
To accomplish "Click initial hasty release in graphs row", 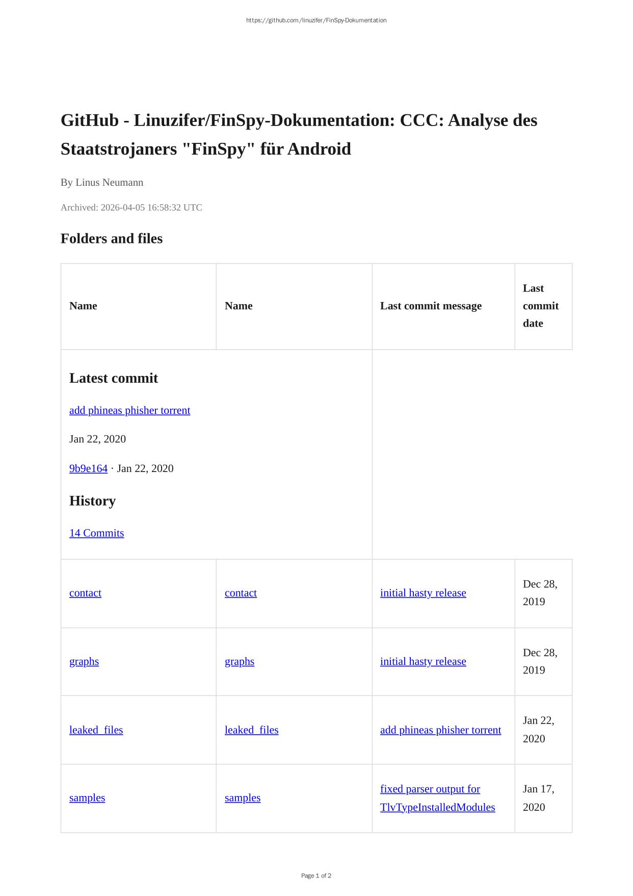I will [x=423, y=661].
